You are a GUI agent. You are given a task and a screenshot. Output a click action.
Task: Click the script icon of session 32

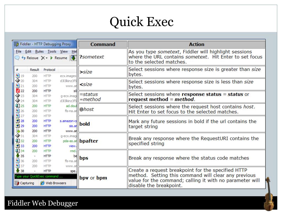(17, 141)
